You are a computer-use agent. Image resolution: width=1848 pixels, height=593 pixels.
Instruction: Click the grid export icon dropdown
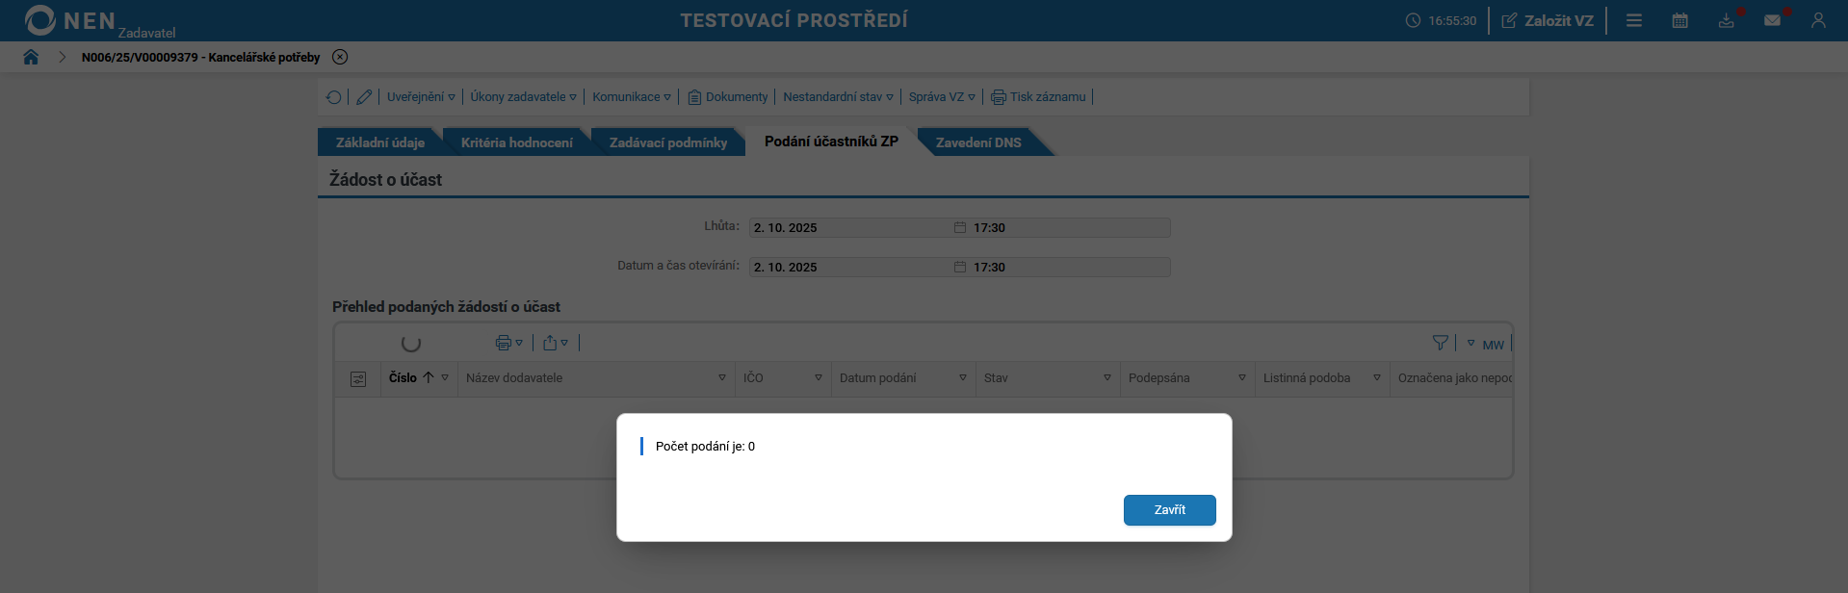click(555, 343)
